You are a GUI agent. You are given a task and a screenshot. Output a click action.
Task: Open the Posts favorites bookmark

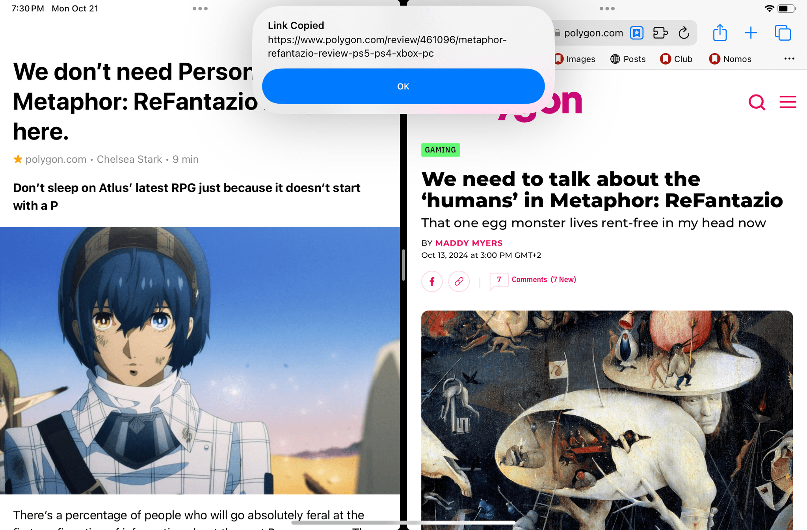pos(628,59)
